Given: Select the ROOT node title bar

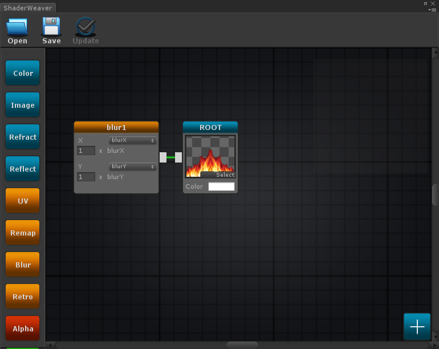Looking at the screenshot, I should pos(210,127).
